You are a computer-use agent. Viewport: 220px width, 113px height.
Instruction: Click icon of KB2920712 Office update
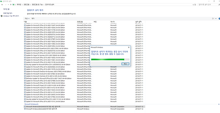[x=25, y=37]
